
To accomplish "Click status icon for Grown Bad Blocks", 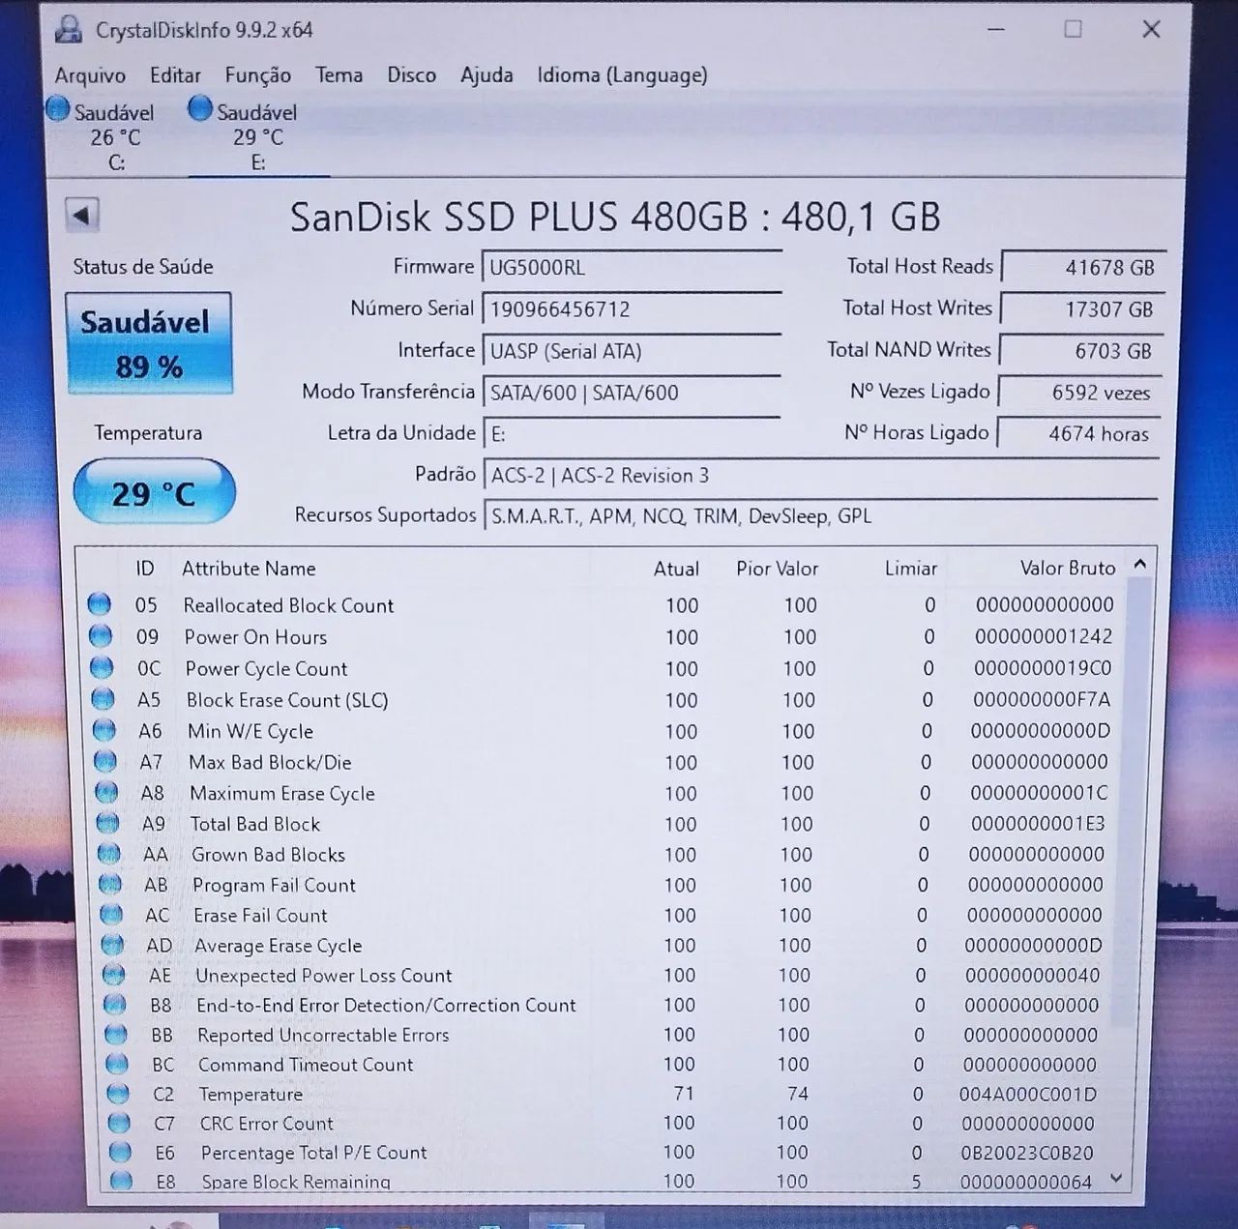I will click(x=109, y=854).
